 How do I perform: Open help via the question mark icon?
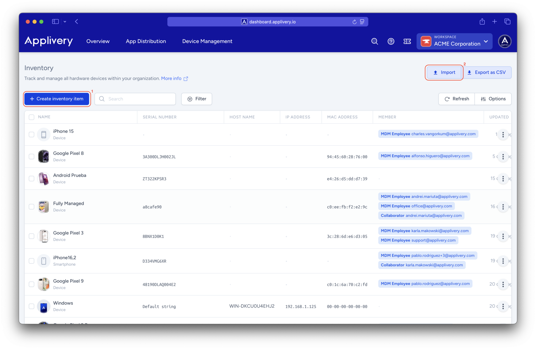pos(391,41)
